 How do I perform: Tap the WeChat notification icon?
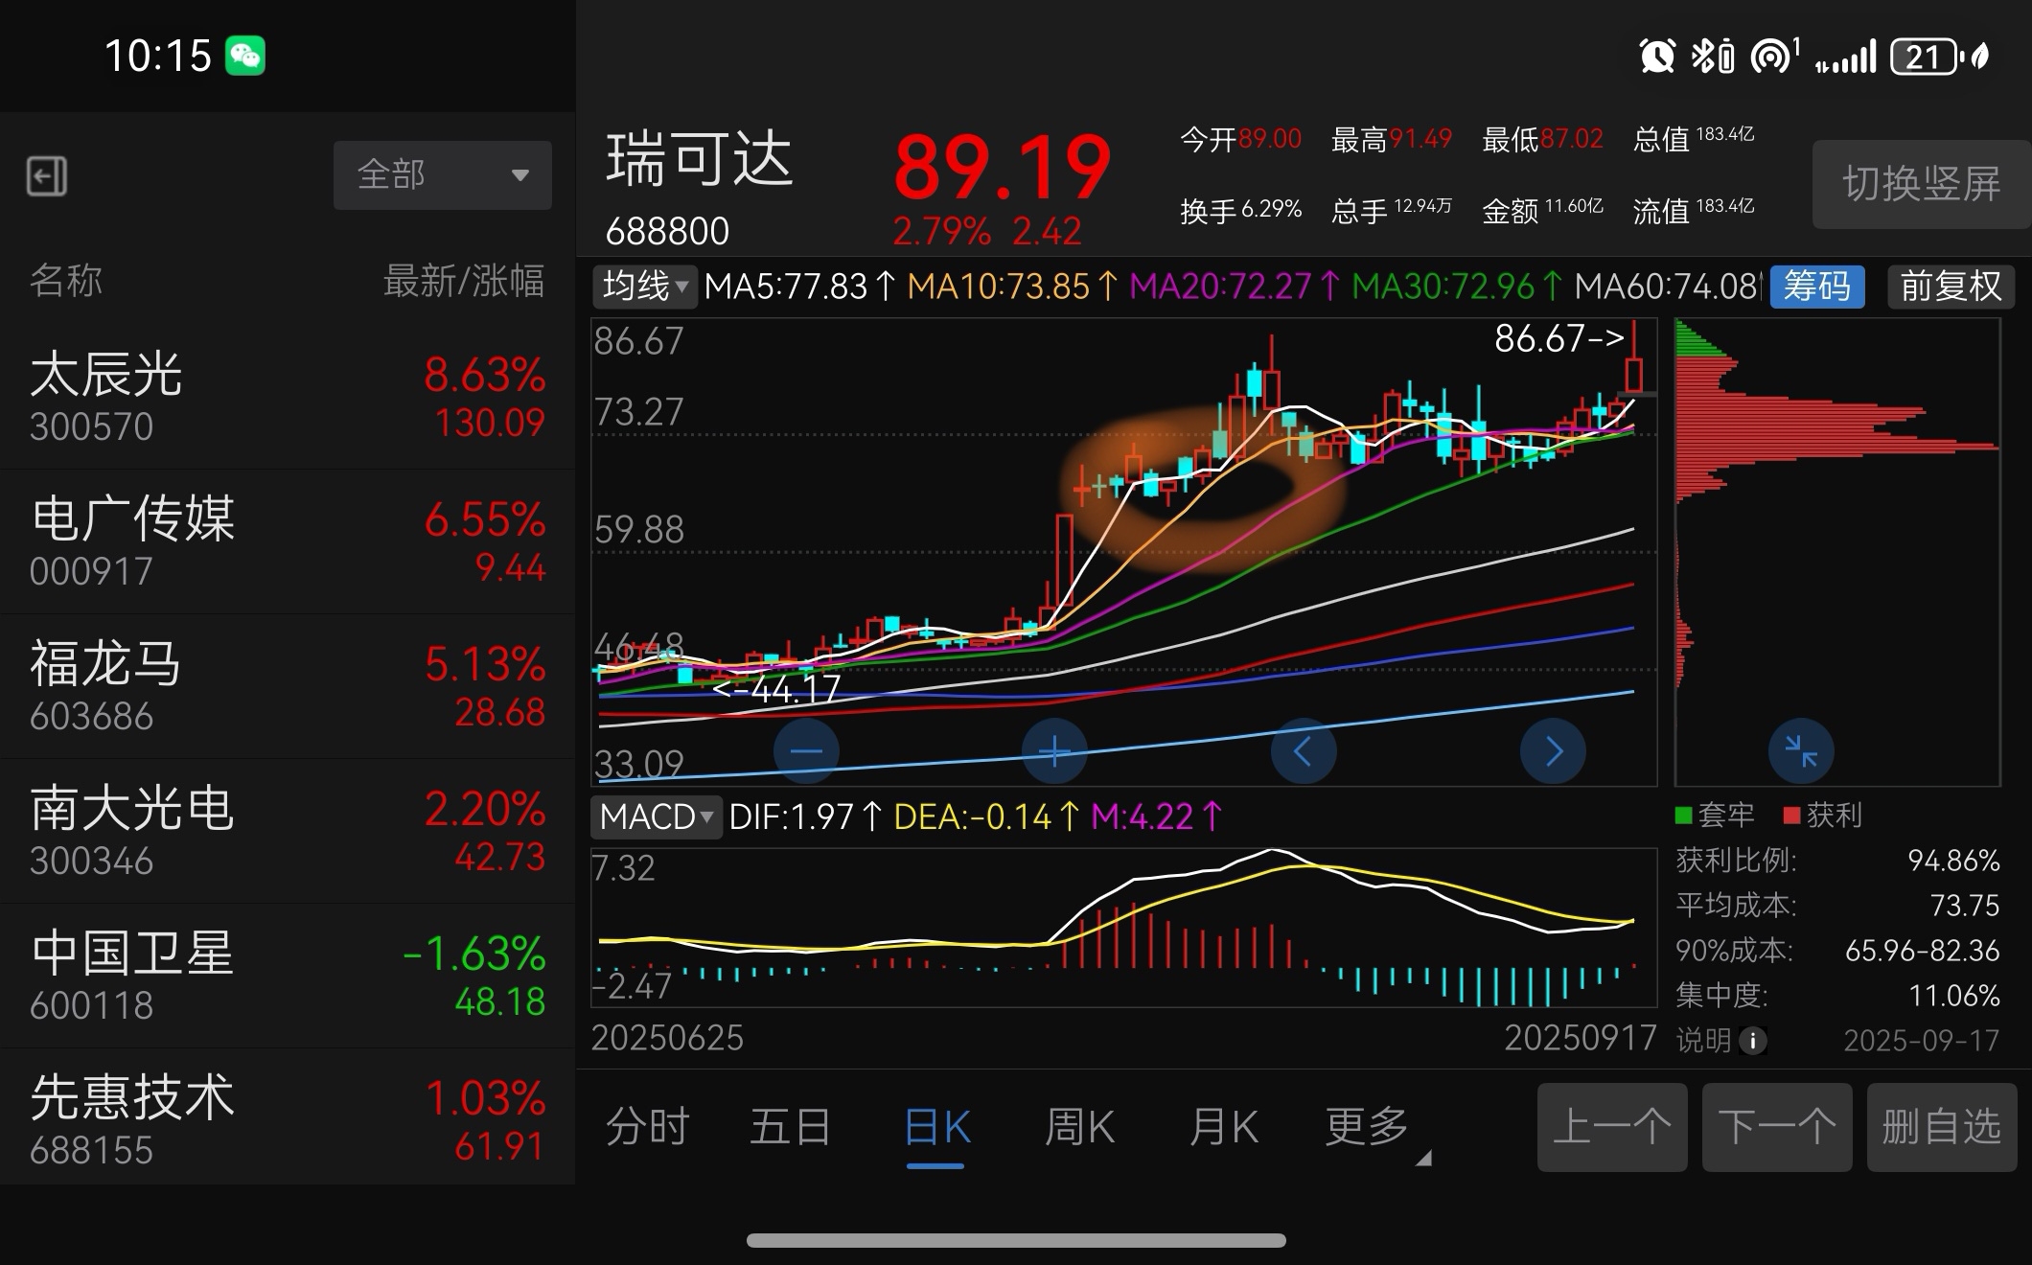tap(245, 56)
